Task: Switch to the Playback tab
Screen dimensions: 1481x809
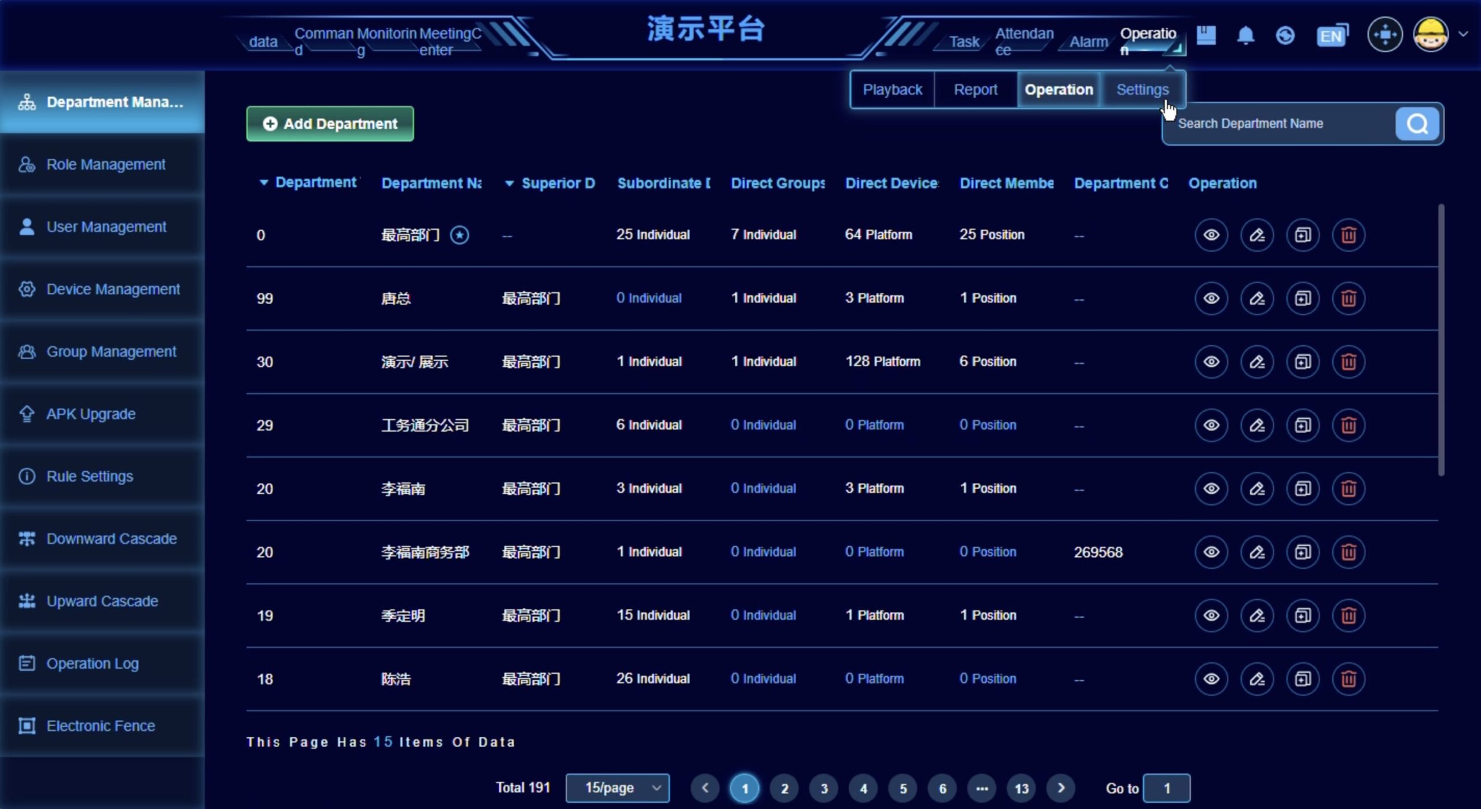Action: pos(892,90)
